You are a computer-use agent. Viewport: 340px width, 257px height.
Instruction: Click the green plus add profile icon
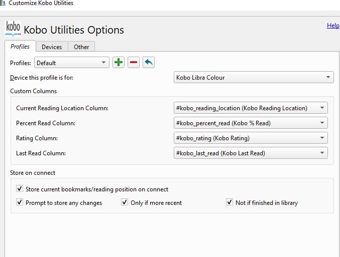tap(119, 63)
